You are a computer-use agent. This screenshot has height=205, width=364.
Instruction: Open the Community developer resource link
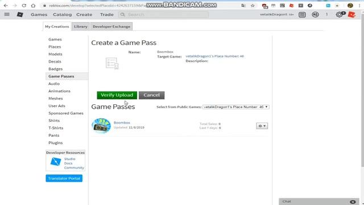74,167
